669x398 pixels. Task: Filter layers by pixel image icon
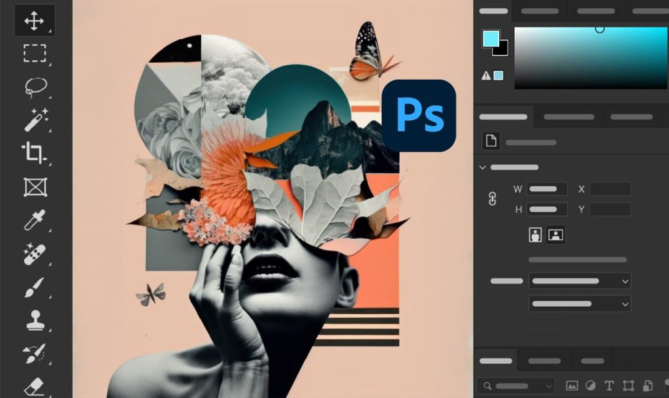click(x=572, y=386)
